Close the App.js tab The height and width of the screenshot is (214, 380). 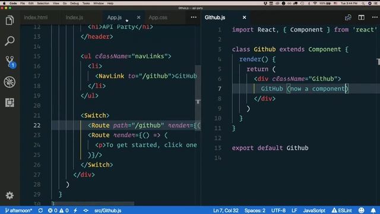click(x=138, y=17)
